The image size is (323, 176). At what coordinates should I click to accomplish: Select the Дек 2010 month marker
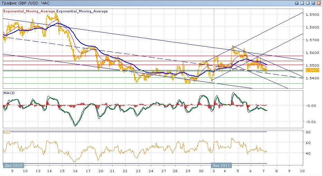(13, 165)
